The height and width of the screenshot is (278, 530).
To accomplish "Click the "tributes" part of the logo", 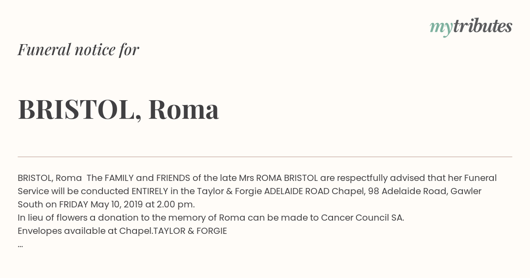I will 483,26.
